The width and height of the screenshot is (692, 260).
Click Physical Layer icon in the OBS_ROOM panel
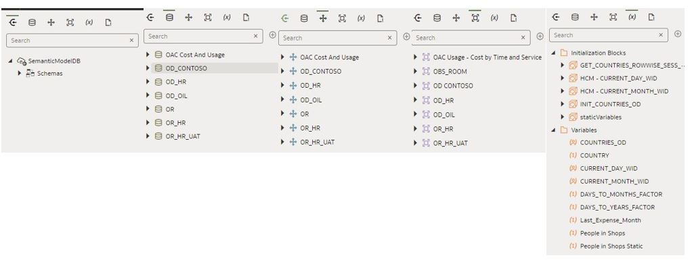click(x=437, y=18)
